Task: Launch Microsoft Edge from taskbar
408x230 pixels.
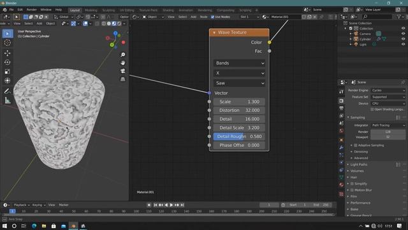Action: pyautogui.click(x=34, y=226)
